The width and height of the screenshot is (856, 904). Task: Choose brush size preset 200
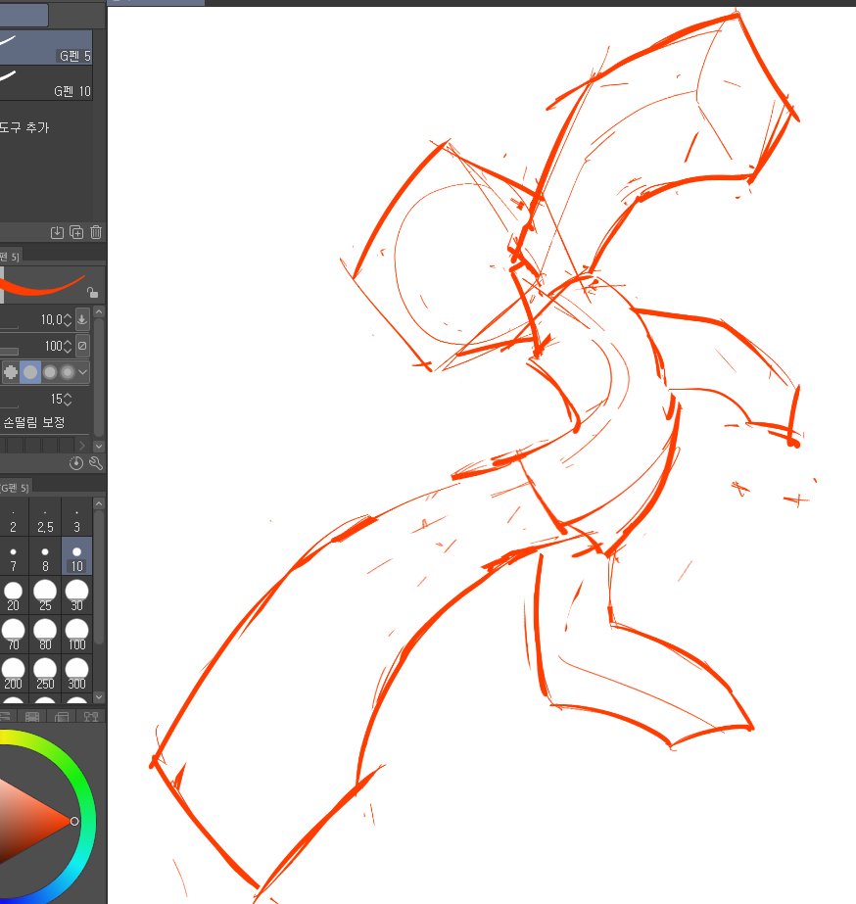(14, 674)
